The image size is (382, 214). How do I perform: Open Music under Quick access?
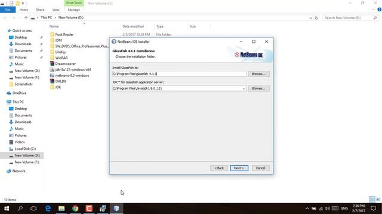[19, 64]
